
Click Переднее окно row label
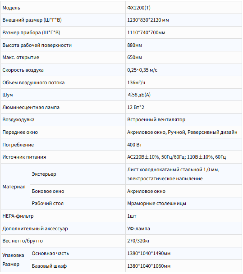20,132
